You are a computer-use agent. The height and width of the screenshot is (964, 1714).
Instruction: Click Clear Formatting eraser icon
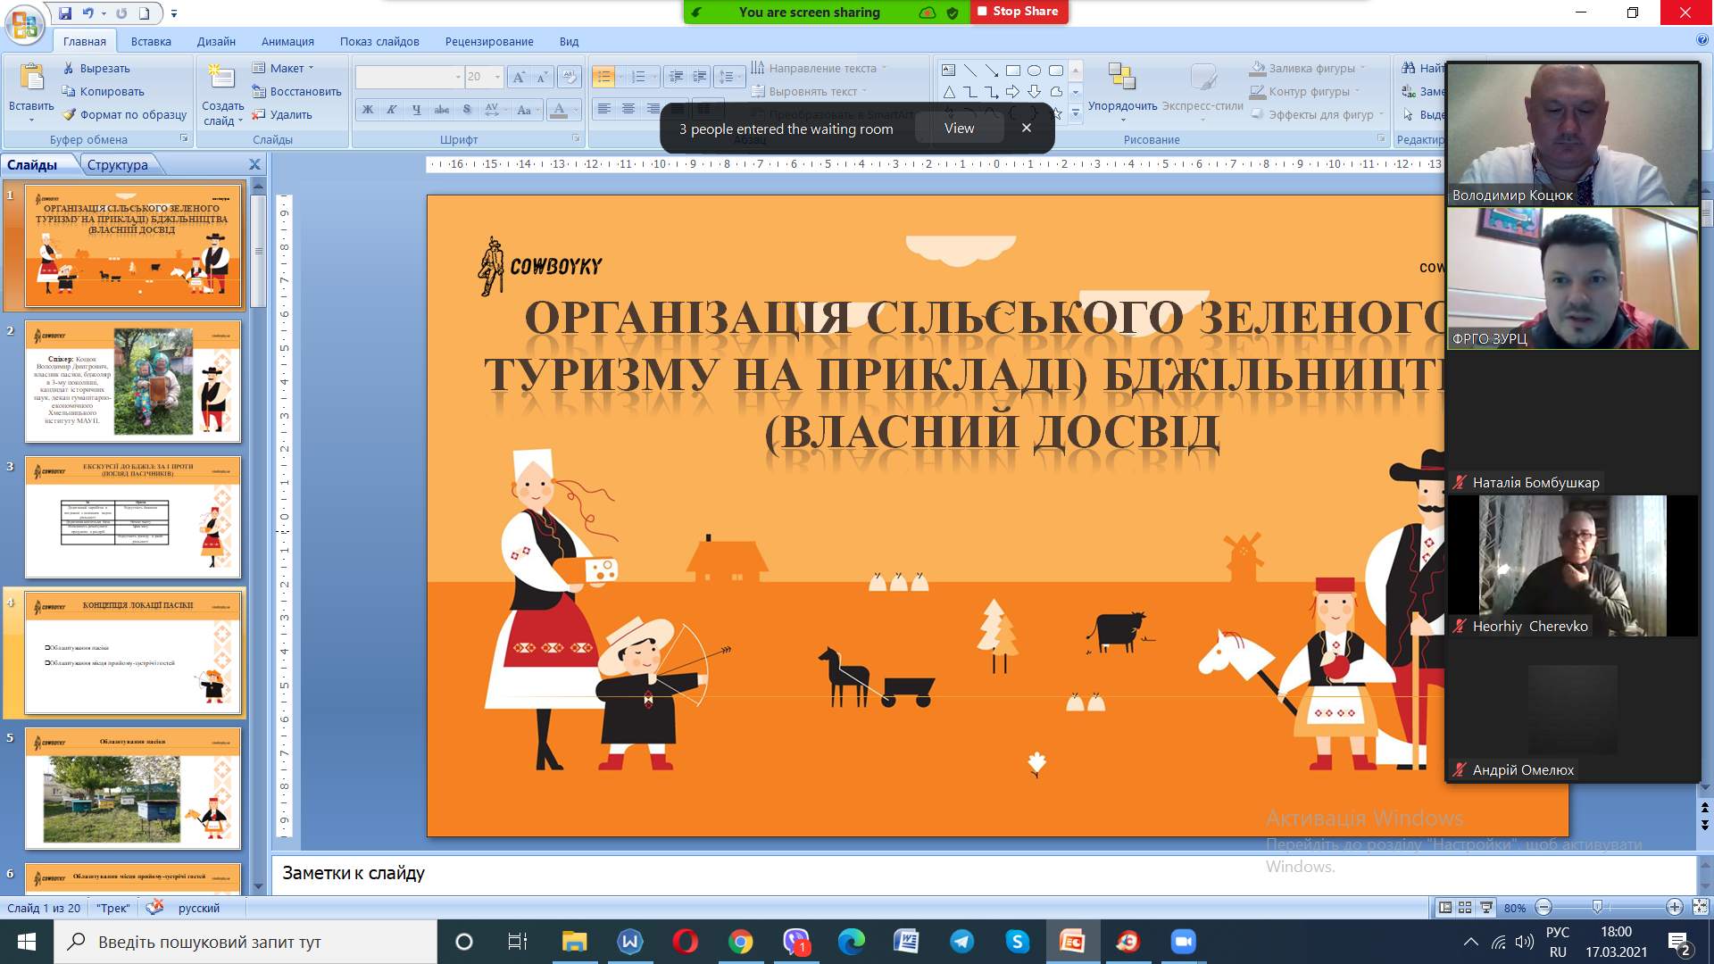(569, 78)
